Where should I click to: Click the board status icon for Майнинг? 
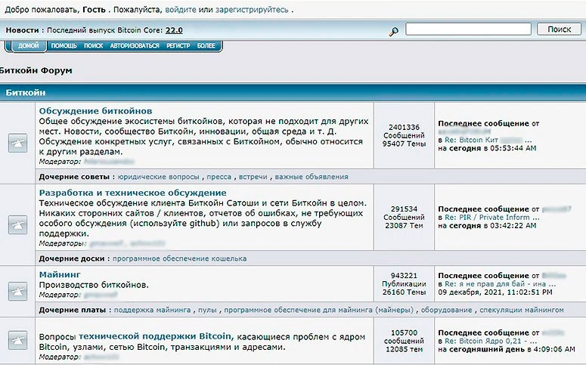tap(17, 289)
